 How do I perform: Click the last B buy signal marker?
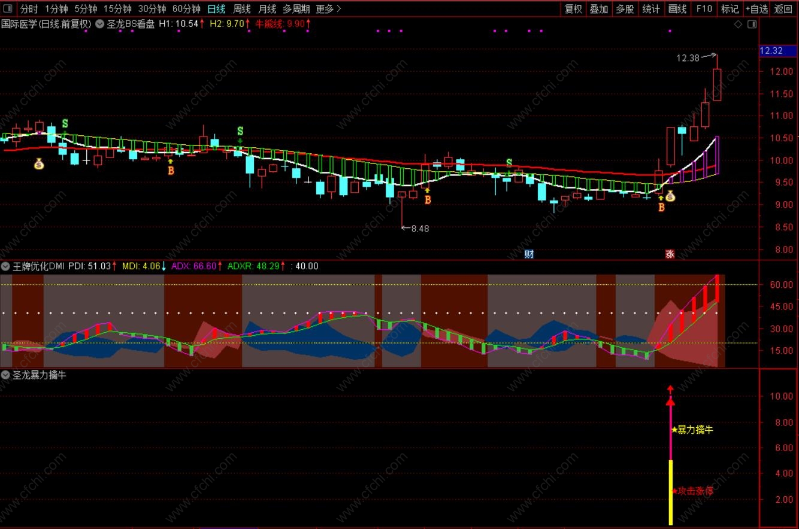click(x=661, y=208)
